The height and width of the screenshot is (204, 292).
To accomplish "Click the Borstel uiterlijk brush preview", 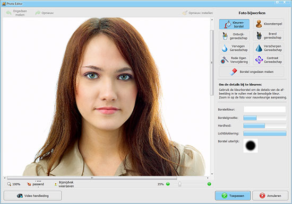I will tap(251, 146).
